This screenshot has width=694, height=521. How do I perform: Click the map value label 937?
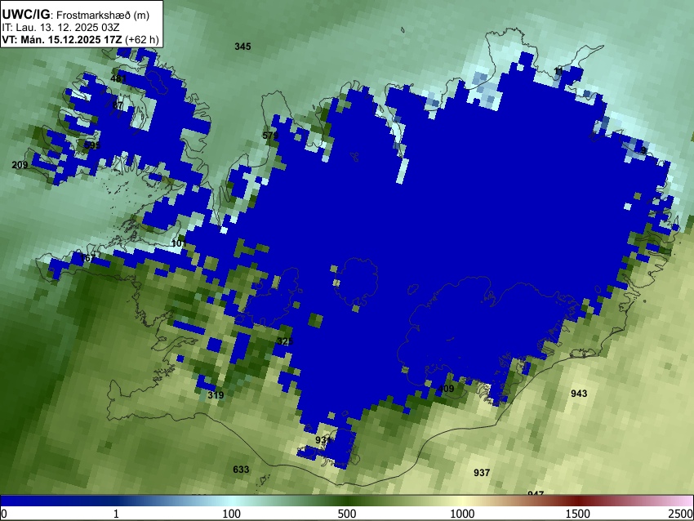click(x=482, y=473)
